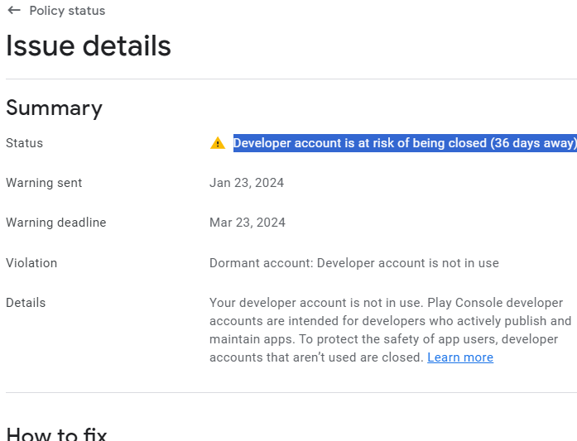Click the Mar 23, 2024 deadline date

[248, 223]
